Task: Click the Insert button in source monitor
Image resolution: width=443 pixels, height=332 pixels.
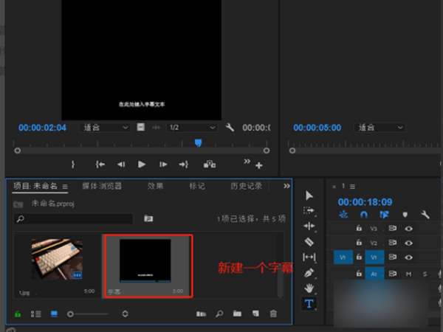Action: point(210,165)
